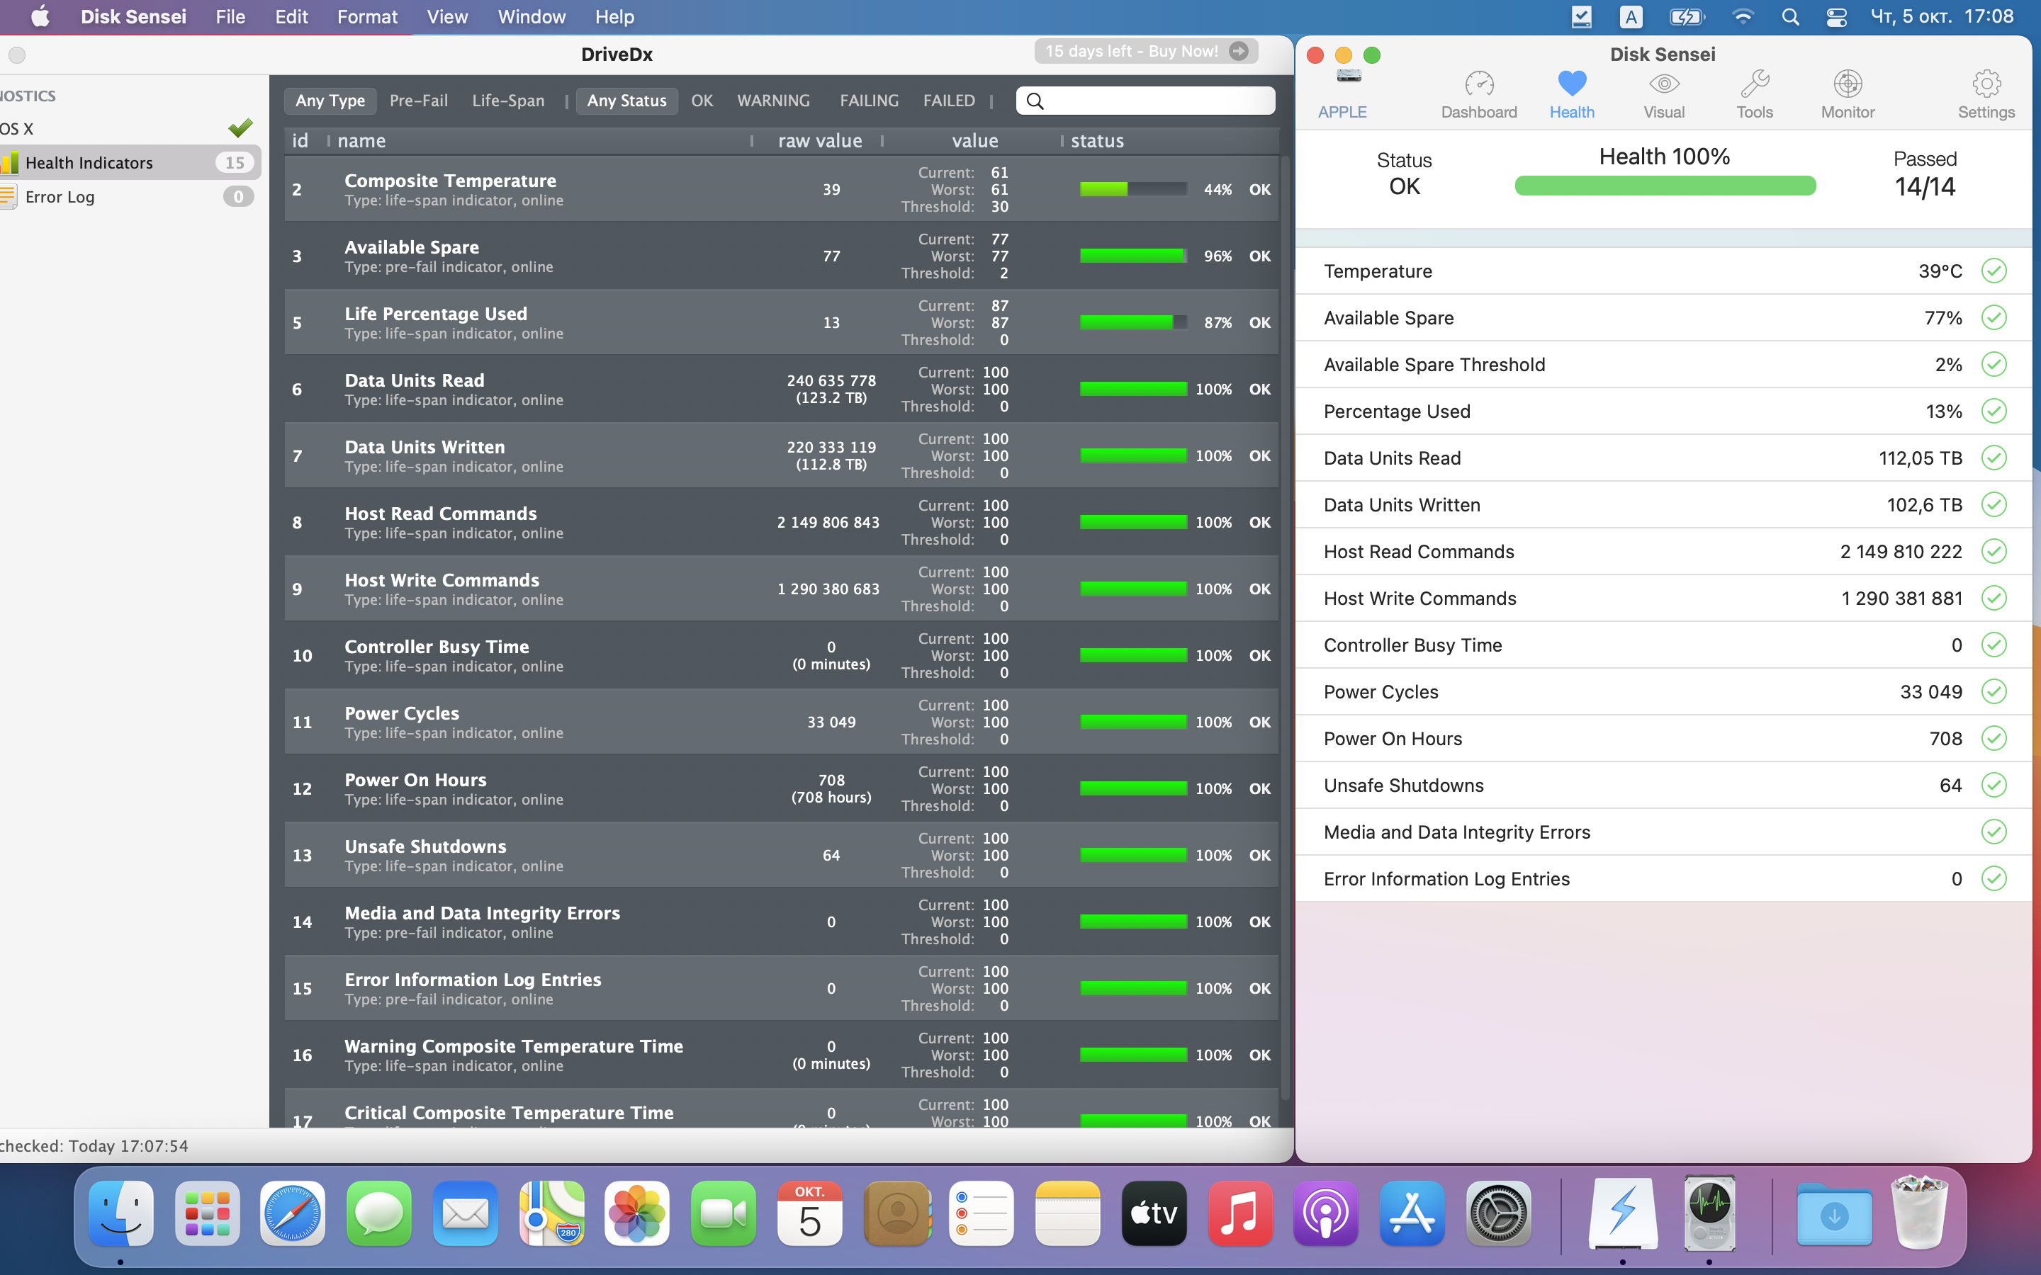Image resolution: width=2041 pixels, height=1275 pixels.
Task: Open the Apple menu
Action: (x=40, y=17)
